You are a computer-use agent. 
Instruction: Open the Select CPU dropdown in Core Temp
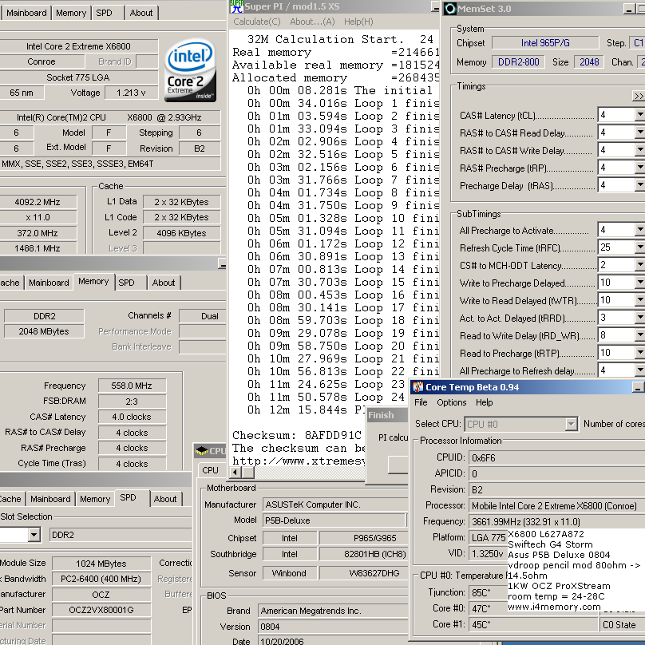[x=571, y=424]
